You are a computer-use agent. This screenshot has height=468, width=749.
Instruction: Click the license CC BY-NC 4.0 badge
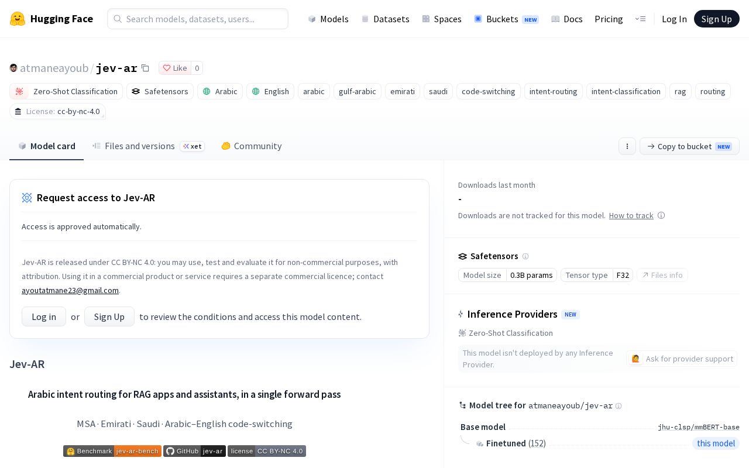(267, 451)
